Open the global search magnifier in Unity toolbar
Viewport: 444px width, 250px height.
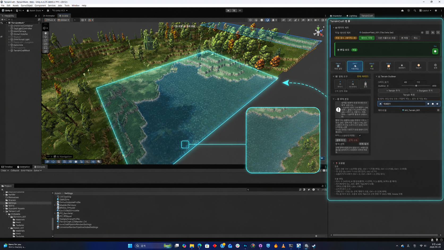[415, 11]
